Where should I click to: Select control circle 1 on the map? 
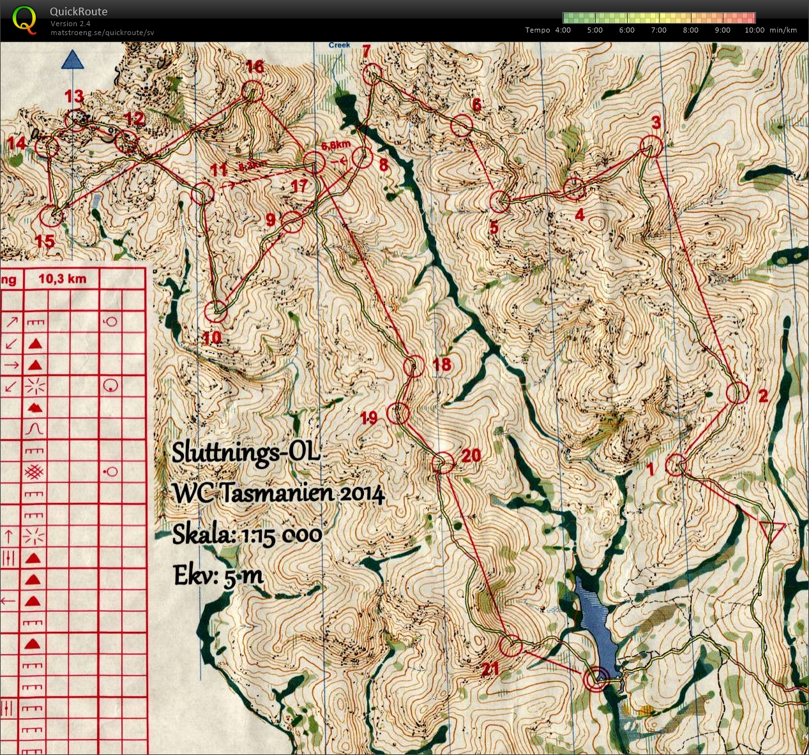tap(676, 465)
